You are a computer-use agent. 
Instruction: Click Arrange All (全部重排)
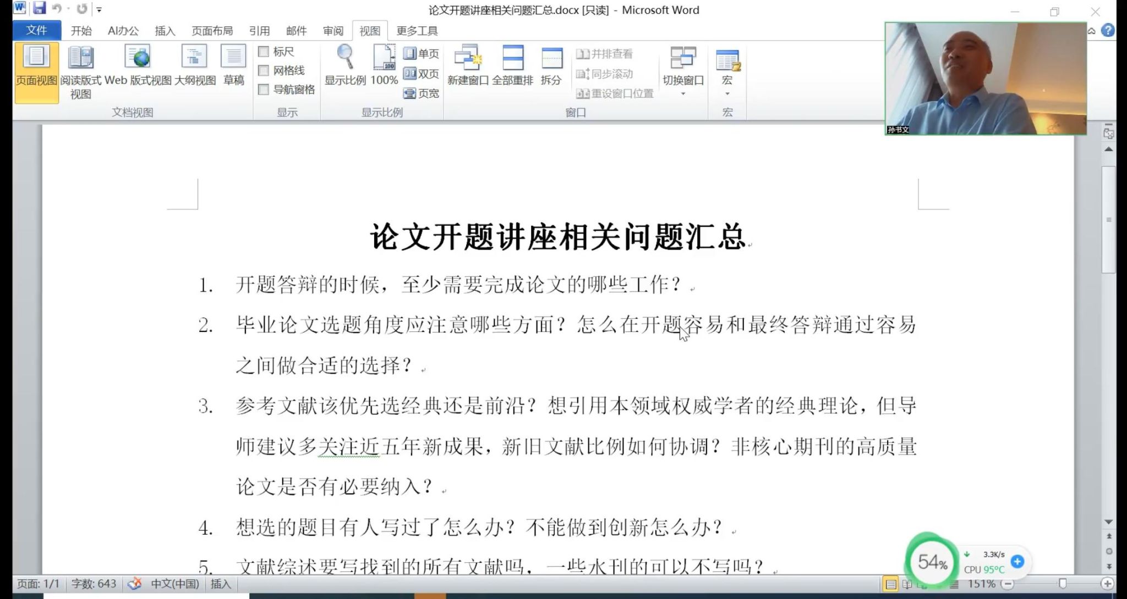[512, 66]
